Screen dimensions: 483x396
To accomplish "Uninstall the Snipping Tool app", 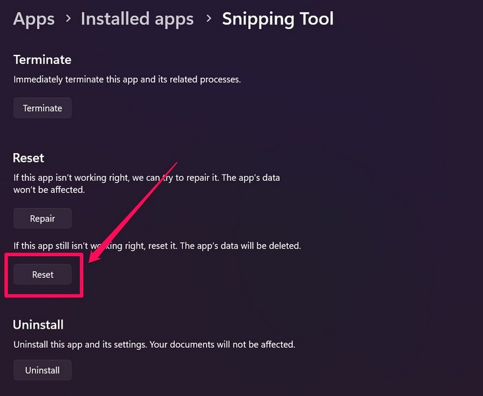I will tap(42, 370).
